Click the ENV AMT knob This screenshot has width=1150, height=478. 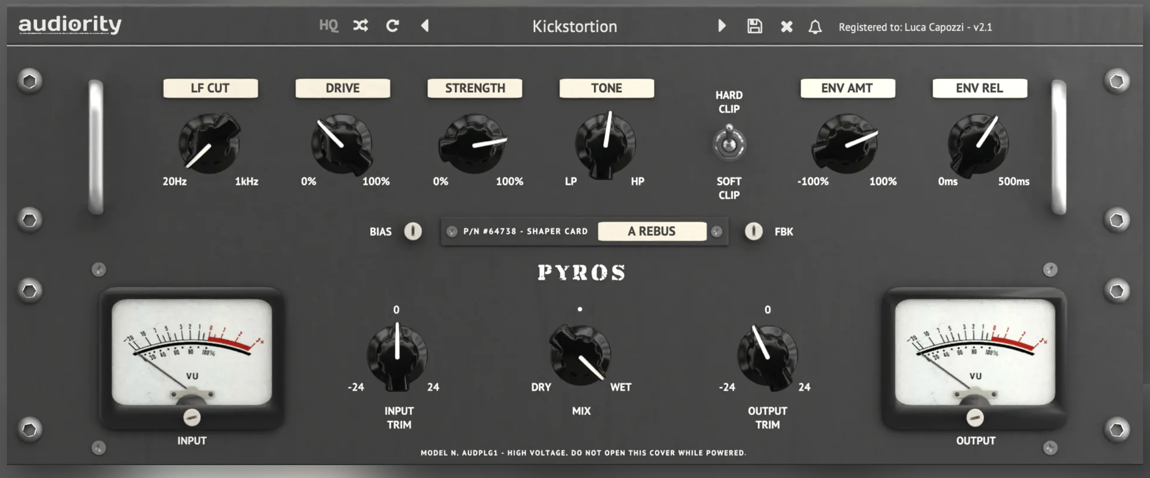(x=845, y=144)
